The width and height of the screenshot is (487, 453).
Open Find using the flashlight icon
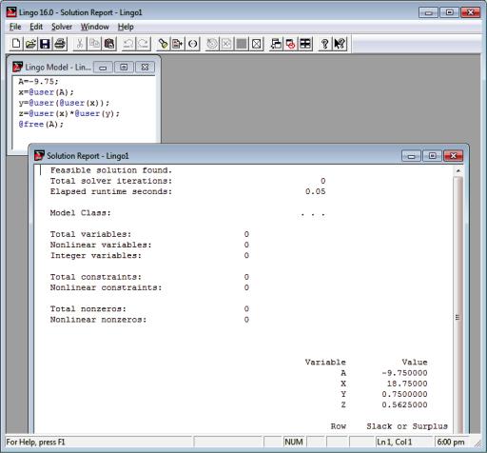[163, 44]
